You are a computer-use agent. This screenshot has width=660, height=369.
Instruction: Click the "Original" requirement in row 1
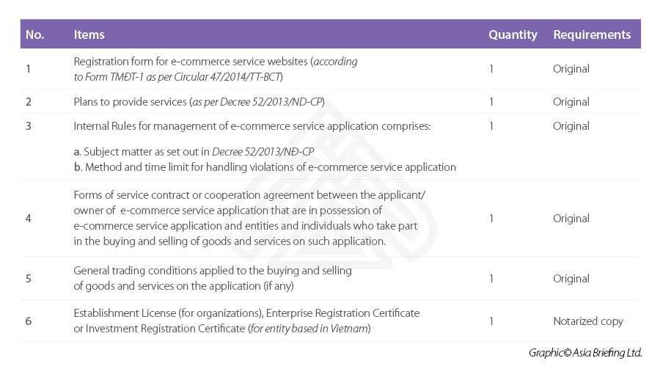(x=571, y=69)
